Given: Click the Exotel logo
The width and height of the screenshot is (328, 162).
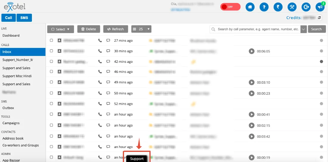Looking at the screenshot, I should tap(14, 7).
